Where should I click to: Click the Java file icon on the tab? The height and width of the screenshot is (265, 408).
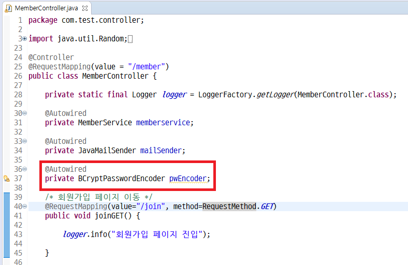tap(8, 8)
